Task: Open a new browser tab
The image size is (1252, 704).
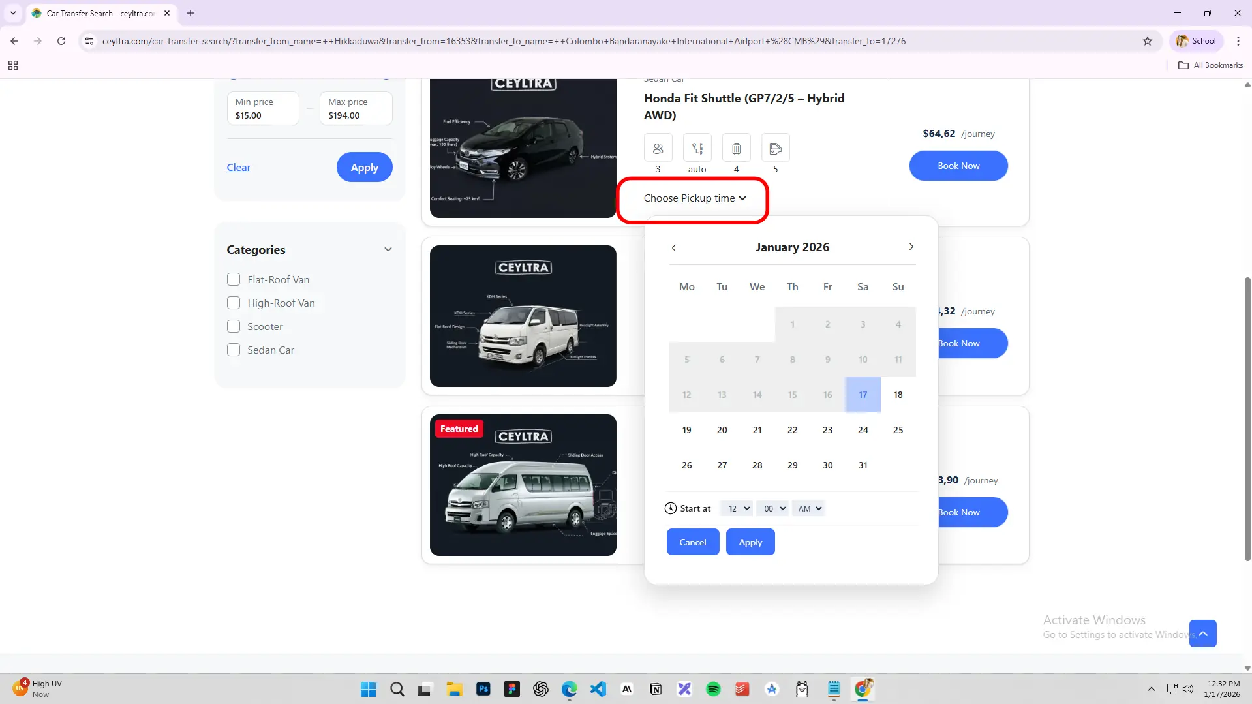Action: tap(191, 13)
